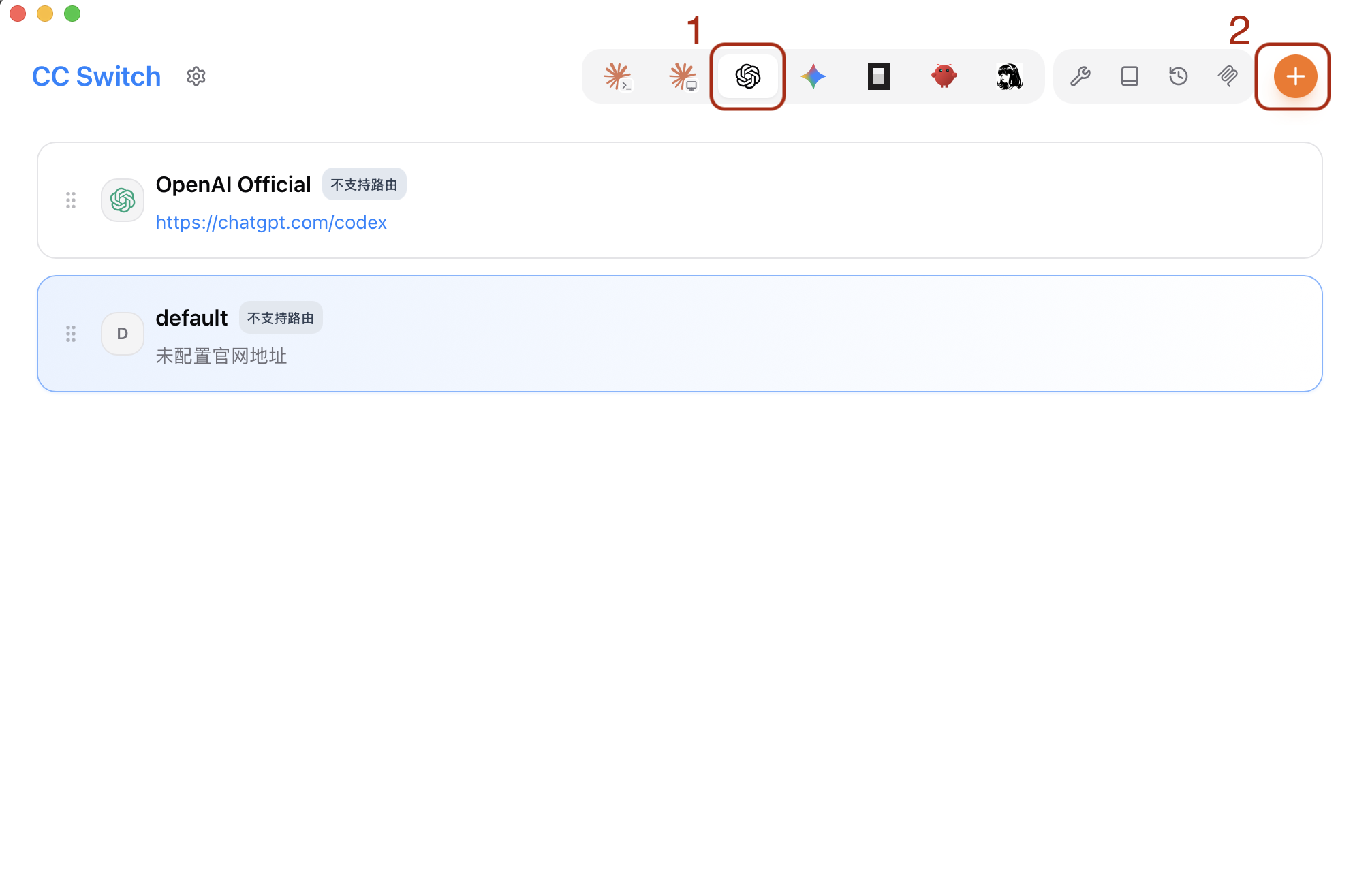The height and width of the screenshot is (869, 1353).
Task: Click the CC Switch title
Action: tap(97, 76)
